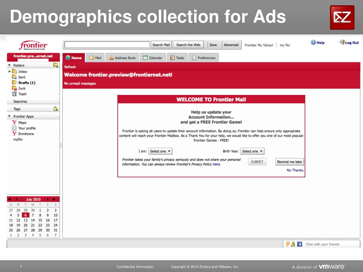Open the Preferences tab
This screenshot has width=363, height=272.
coord(204,58)
